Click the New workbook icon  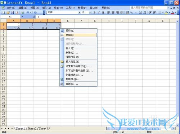pos(4,13)
